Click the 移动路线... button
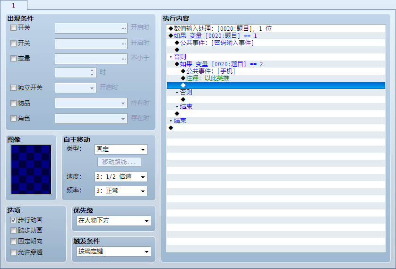Viewport: 396px width, 269px height. [119, 162]
